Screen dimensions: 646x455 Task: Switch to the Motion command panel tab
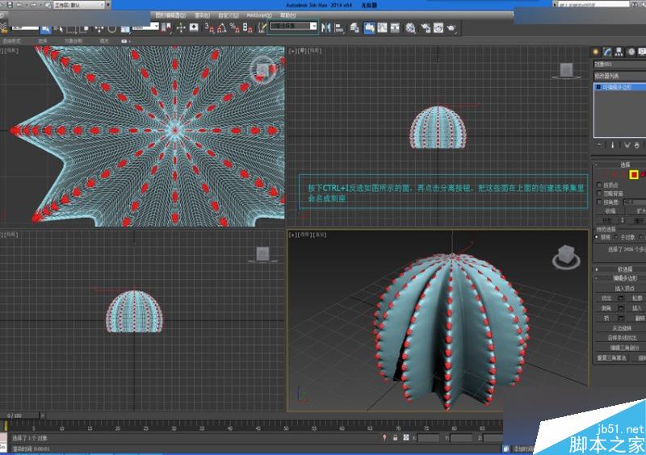pyautogui.click(x=631, y=52)
